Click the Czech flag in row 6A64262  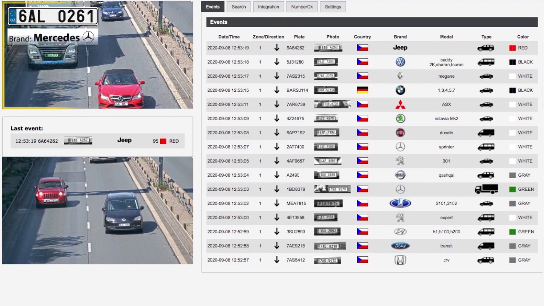363,48
